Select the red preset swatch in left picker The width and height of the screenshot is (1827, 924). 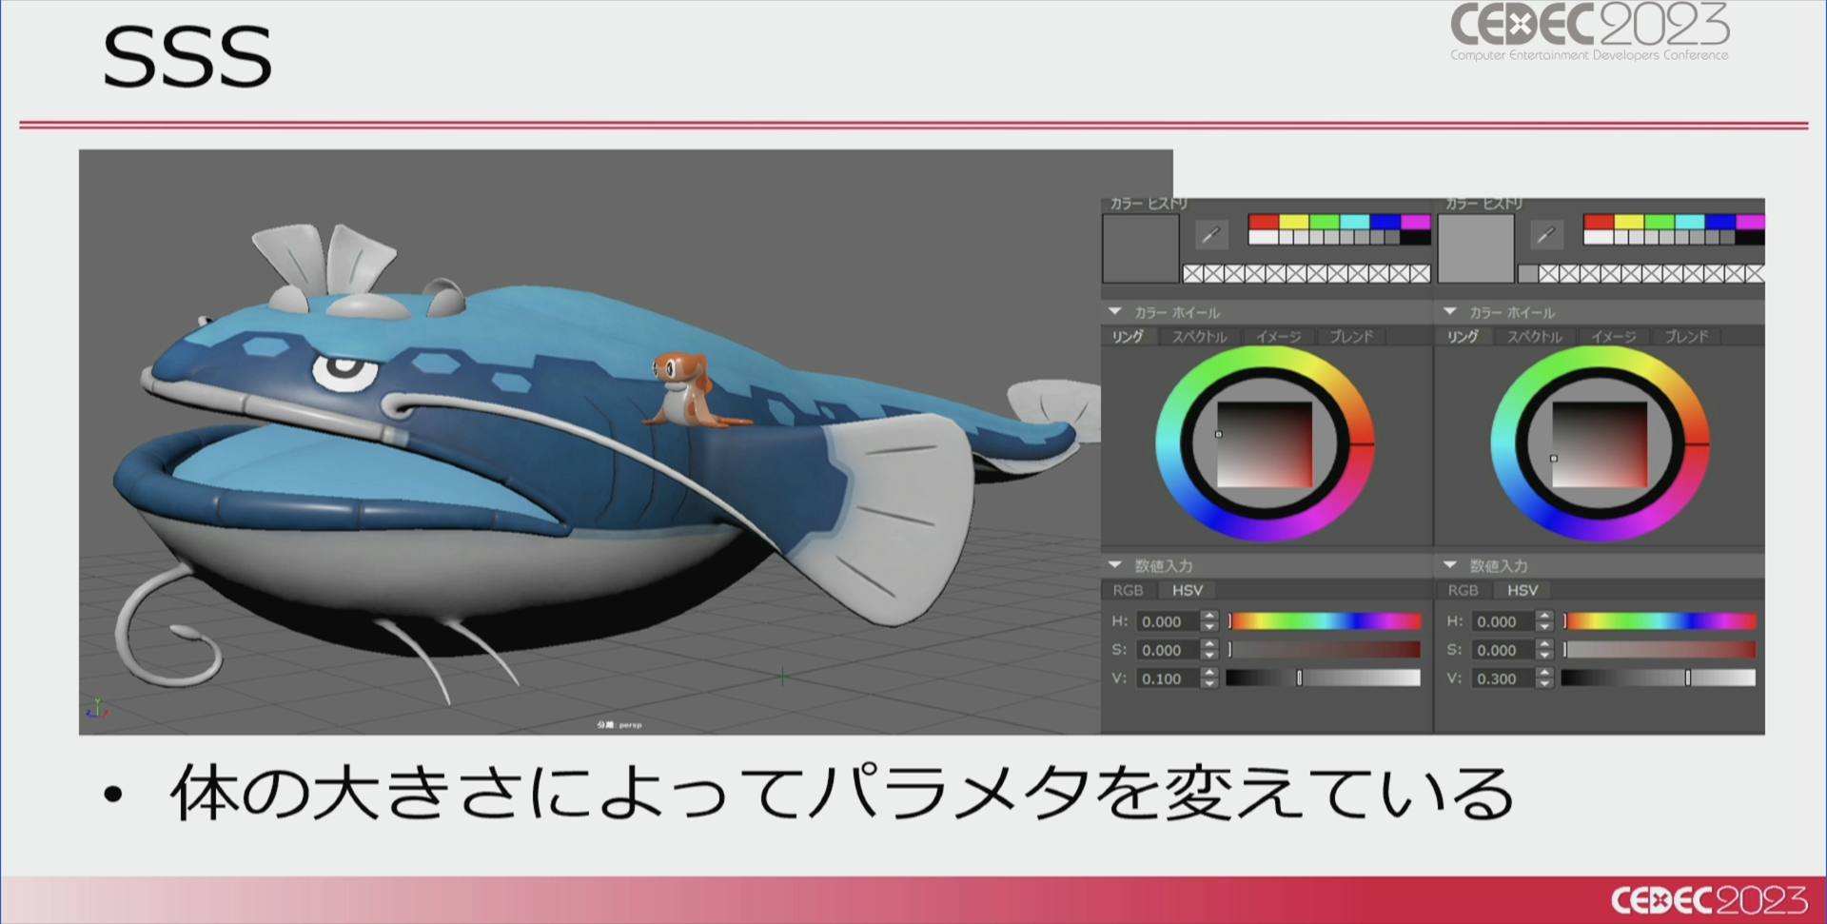pos(1263,222)
